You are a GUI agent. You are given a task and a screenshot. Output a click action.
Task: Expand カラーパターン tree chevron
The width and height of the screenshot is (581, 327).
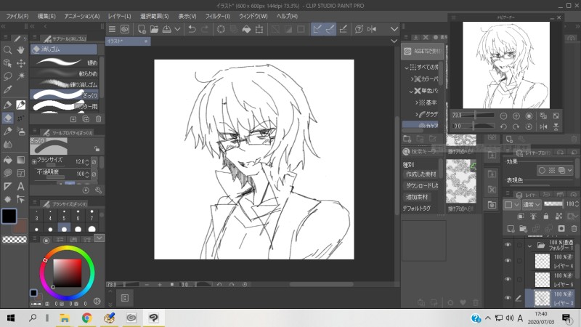pos(412,79)
